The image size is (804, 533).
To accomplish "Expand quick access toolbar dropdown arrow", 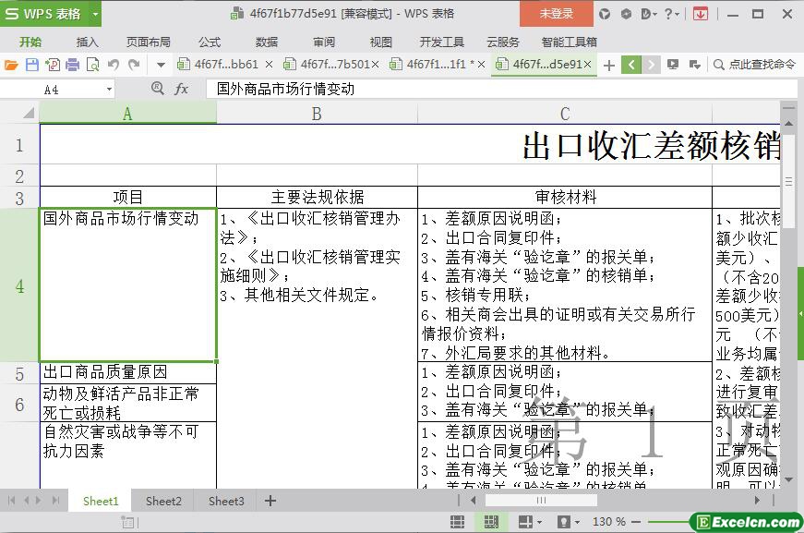I will (161, 65).
